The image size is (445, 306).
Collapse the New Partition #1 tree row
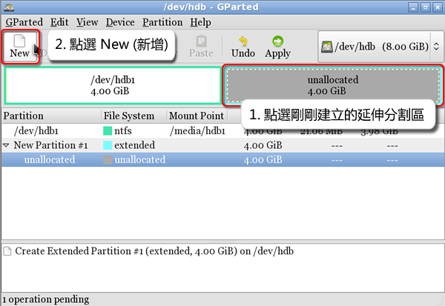pyautogui.click(x=7, y=145)
